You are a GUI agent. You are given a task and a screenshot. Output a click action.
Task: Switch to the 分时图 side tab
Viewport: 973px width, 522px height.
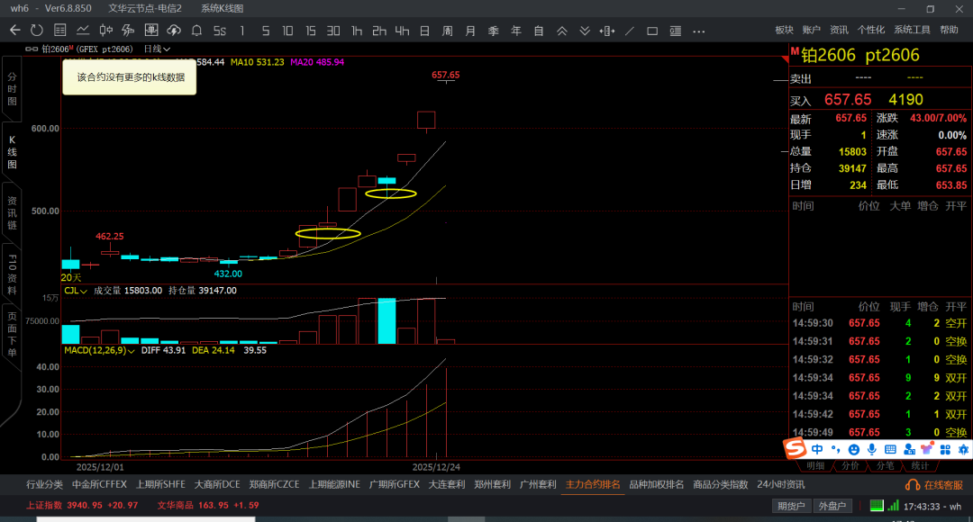(x=12, y=89)
